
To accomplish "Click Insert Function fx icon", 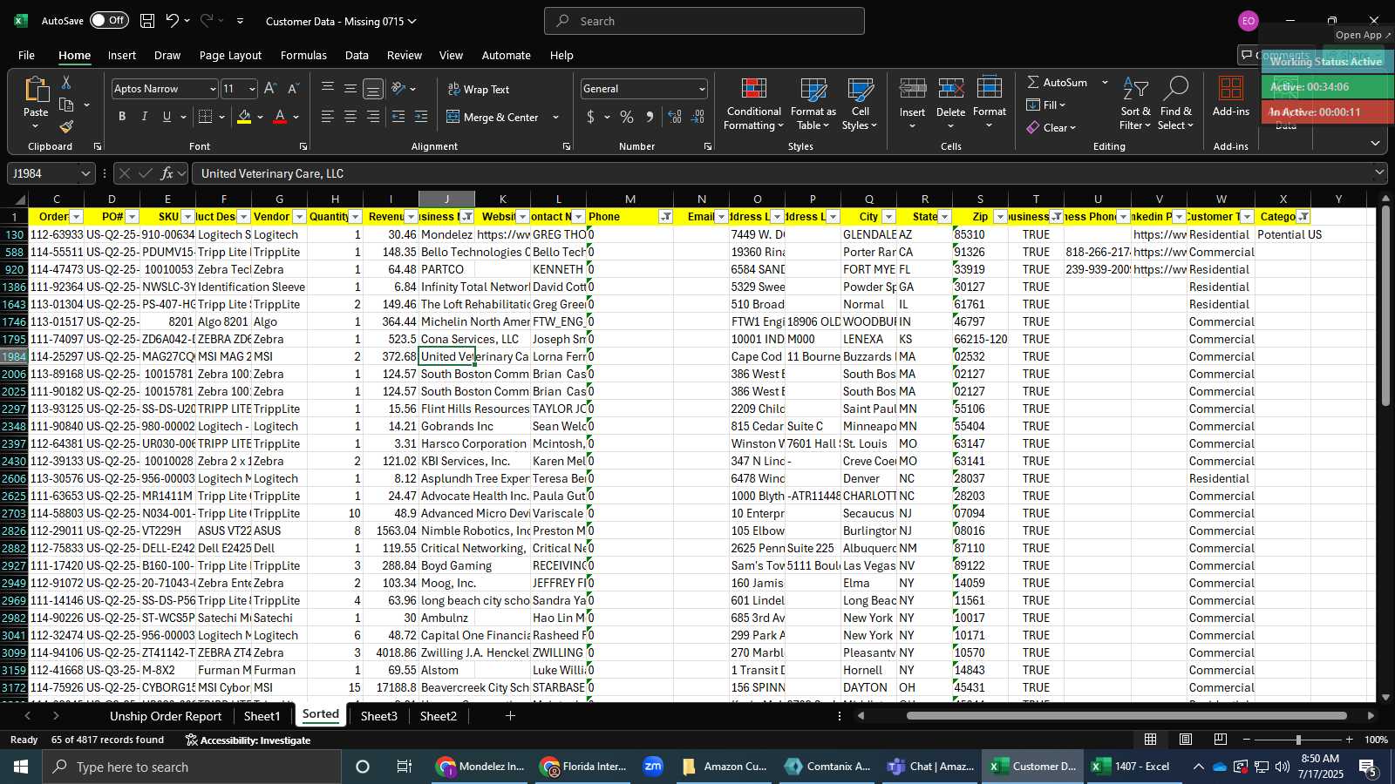I will tap(167, 173).
